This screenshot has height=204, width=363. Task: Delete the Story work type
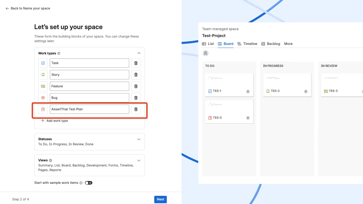[x=136, y=75]
